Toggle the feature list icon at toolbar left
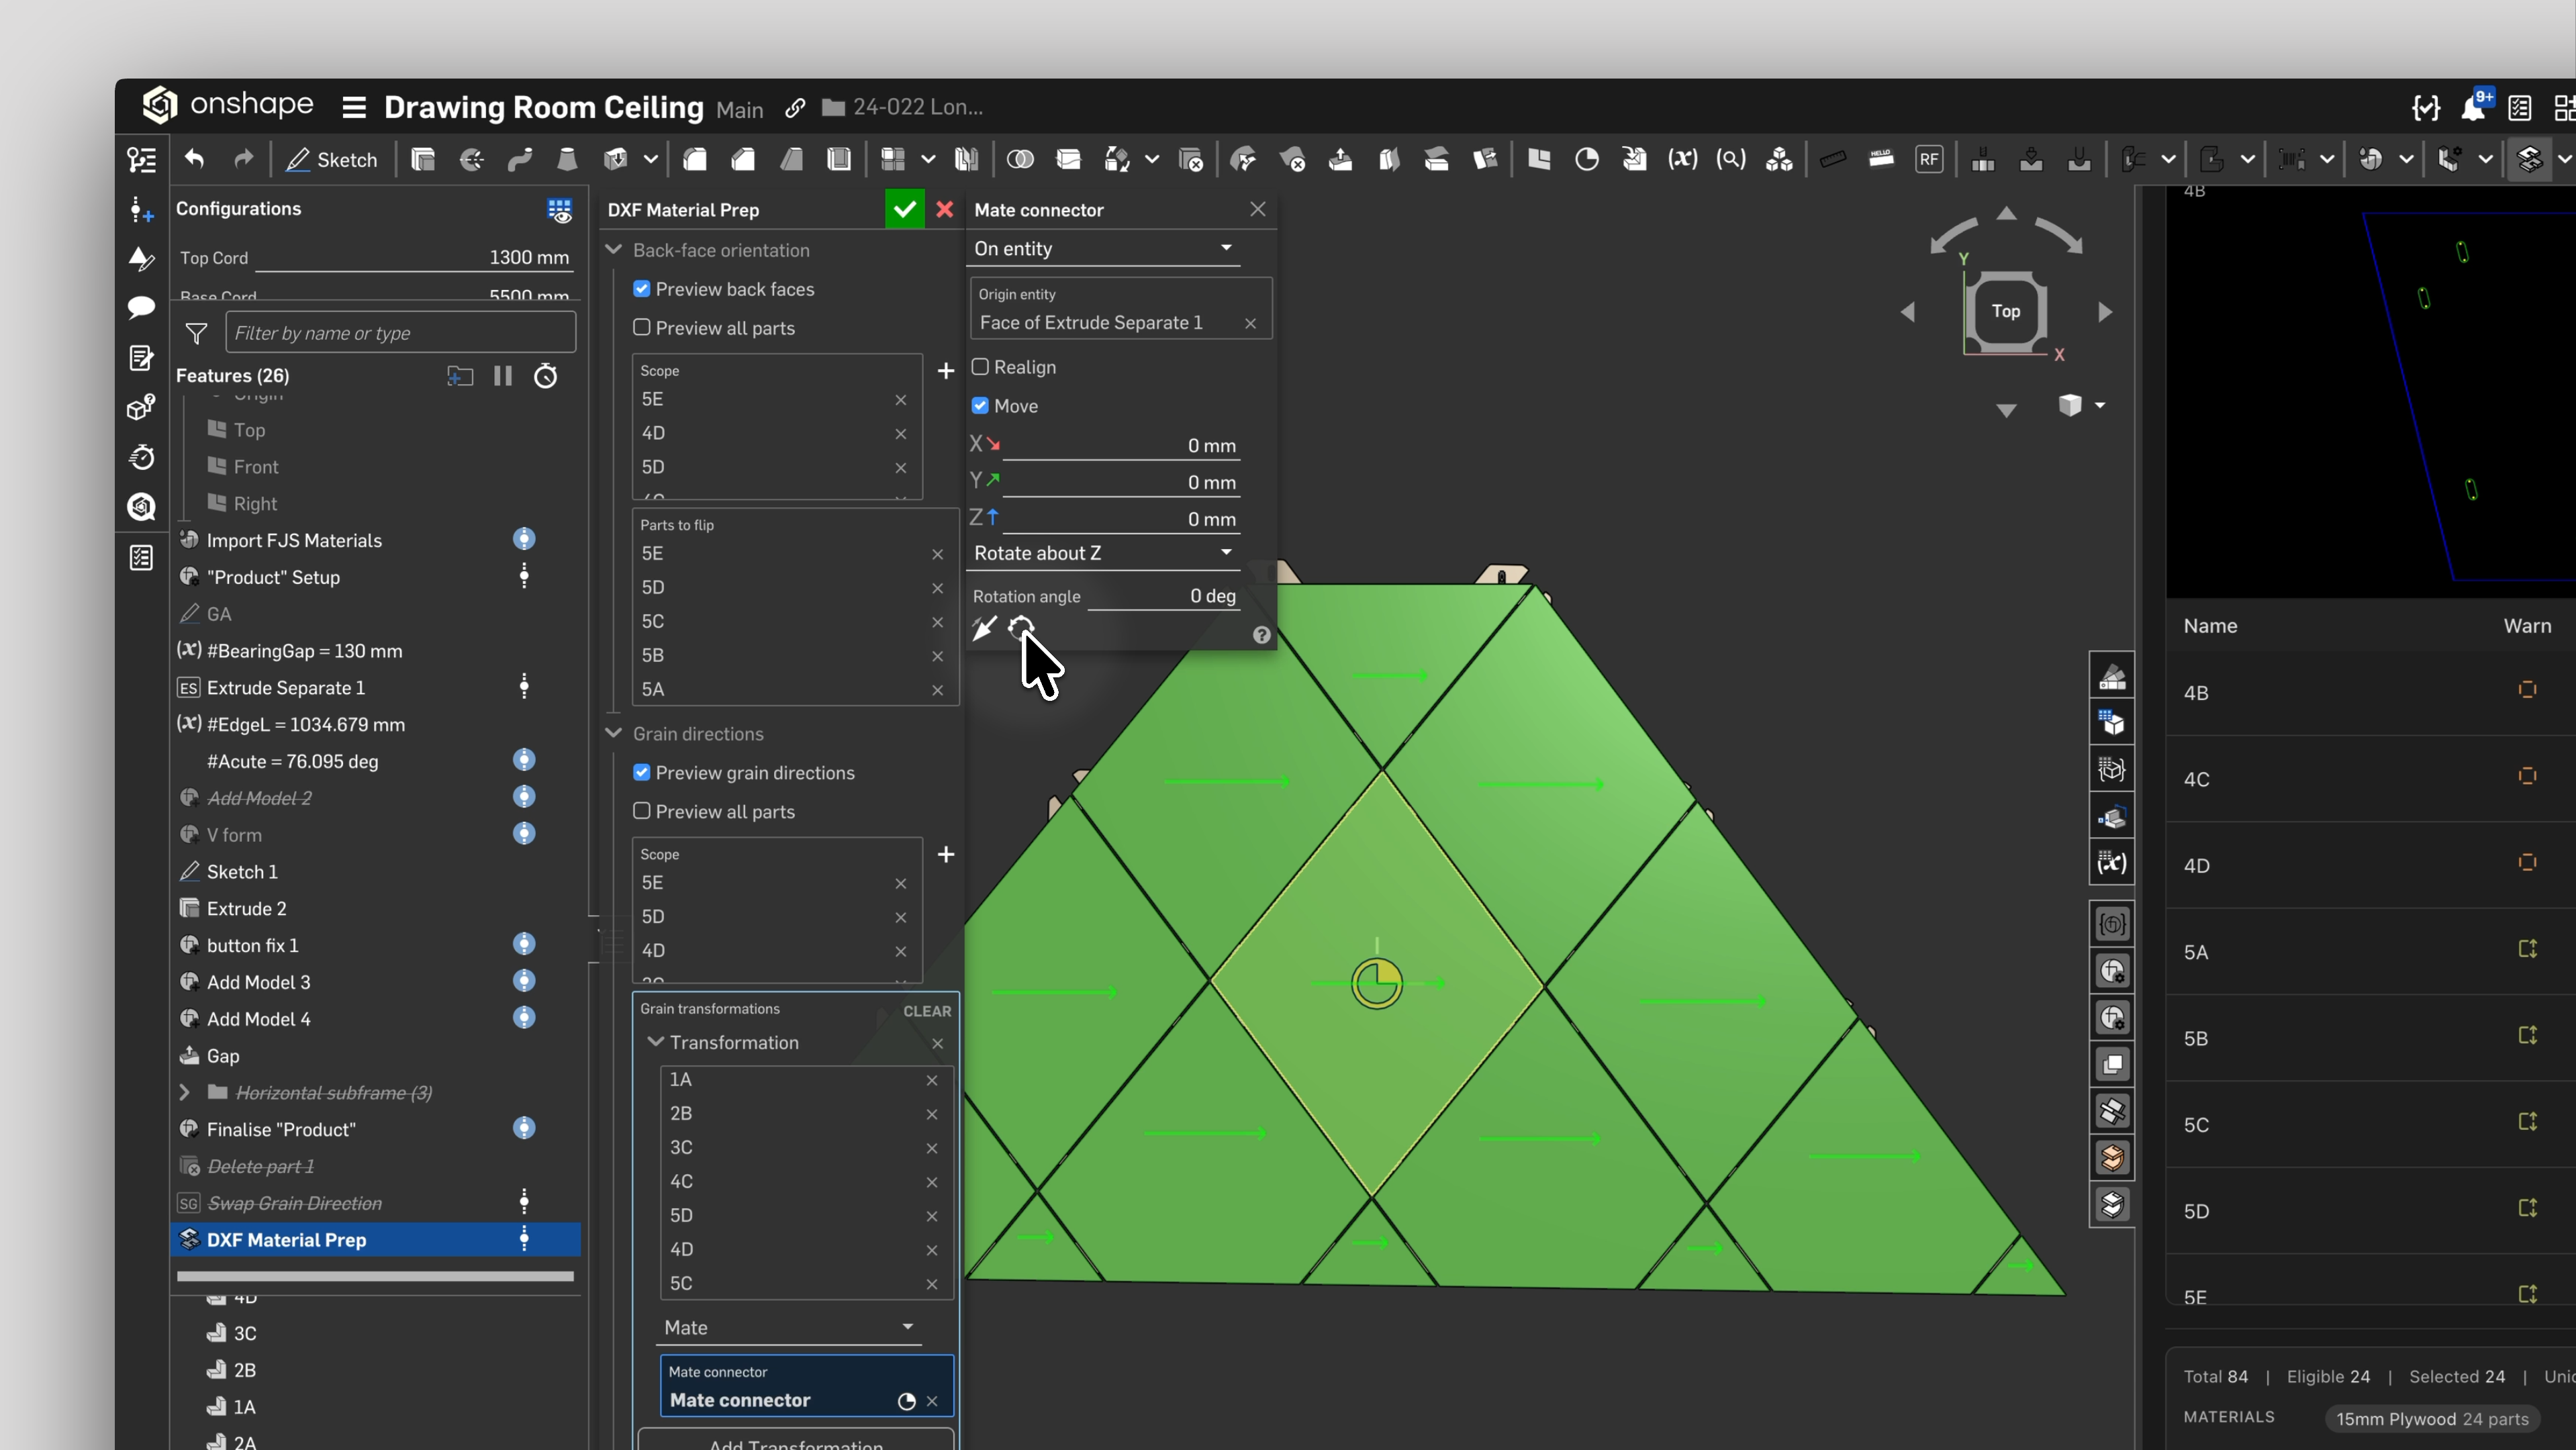Viewport: 2576px width, 1450px height. [141, 159]
